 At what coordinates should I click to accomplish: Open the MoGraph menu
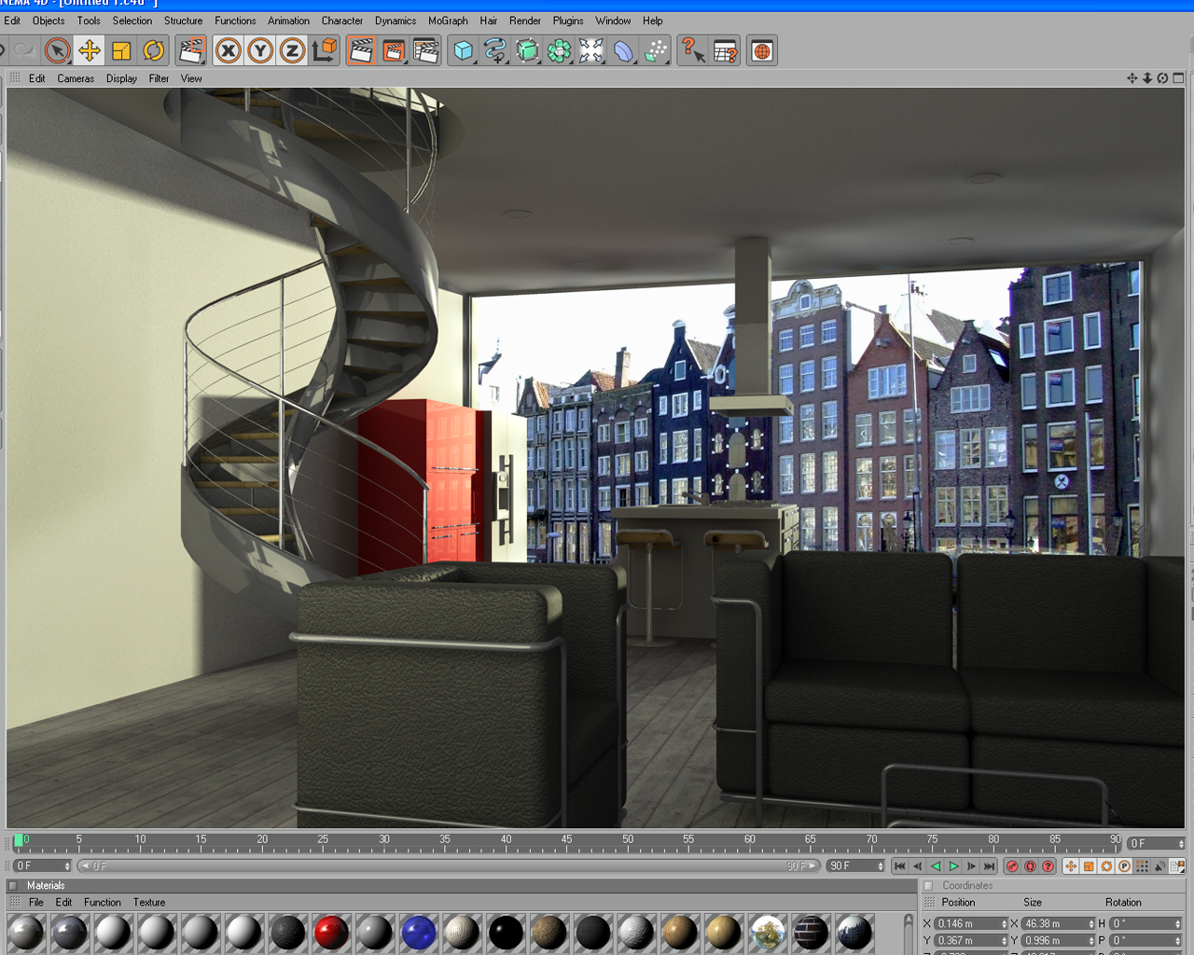coord(448,21)
